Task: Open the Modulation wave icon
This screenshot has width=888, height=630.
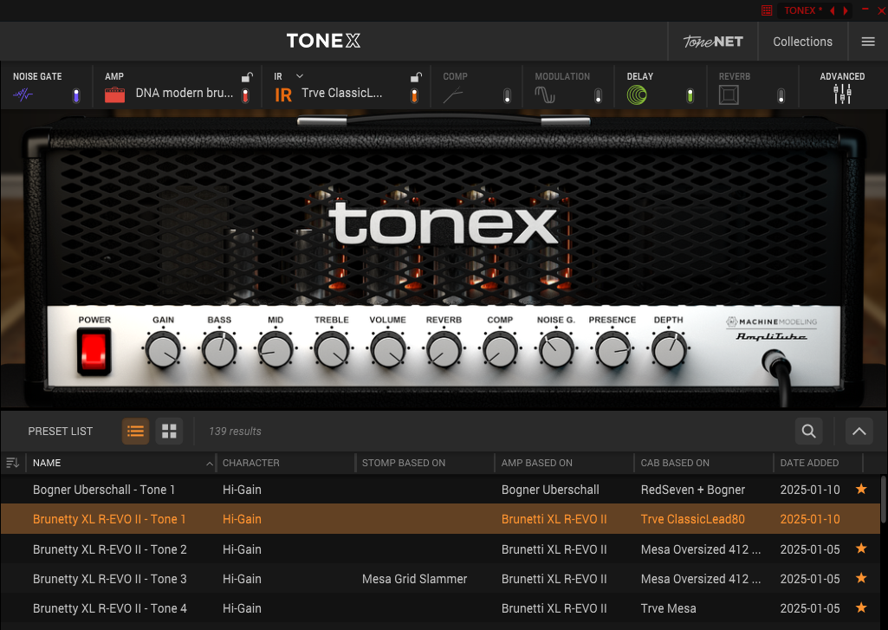Action: tap(545, 94)
